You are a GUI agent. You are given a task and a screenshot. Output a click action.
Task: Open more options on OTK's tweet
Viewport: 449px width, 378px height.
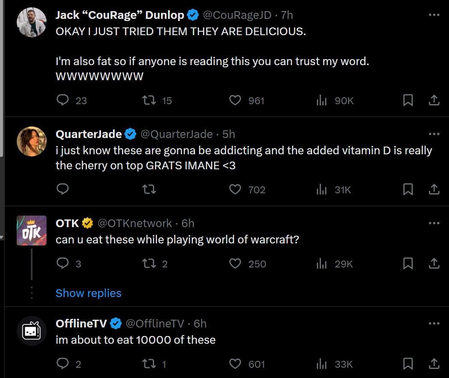pyautogui.click(x=434, y=223)
